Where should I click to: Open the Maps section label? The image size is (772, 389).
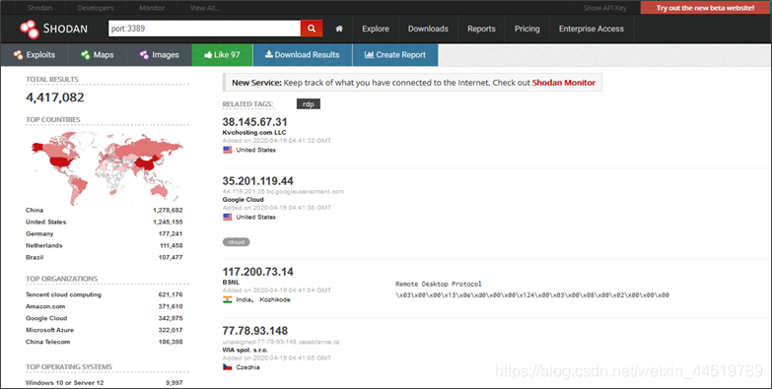(104, 55)
